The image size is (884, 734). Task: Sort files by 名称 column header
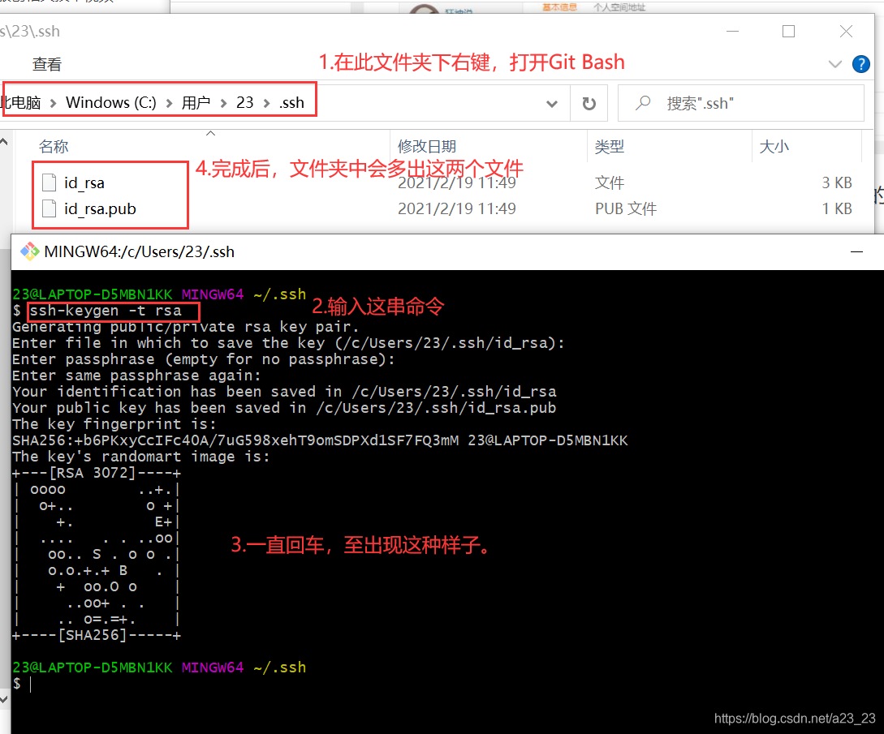(x=54, y=147)
